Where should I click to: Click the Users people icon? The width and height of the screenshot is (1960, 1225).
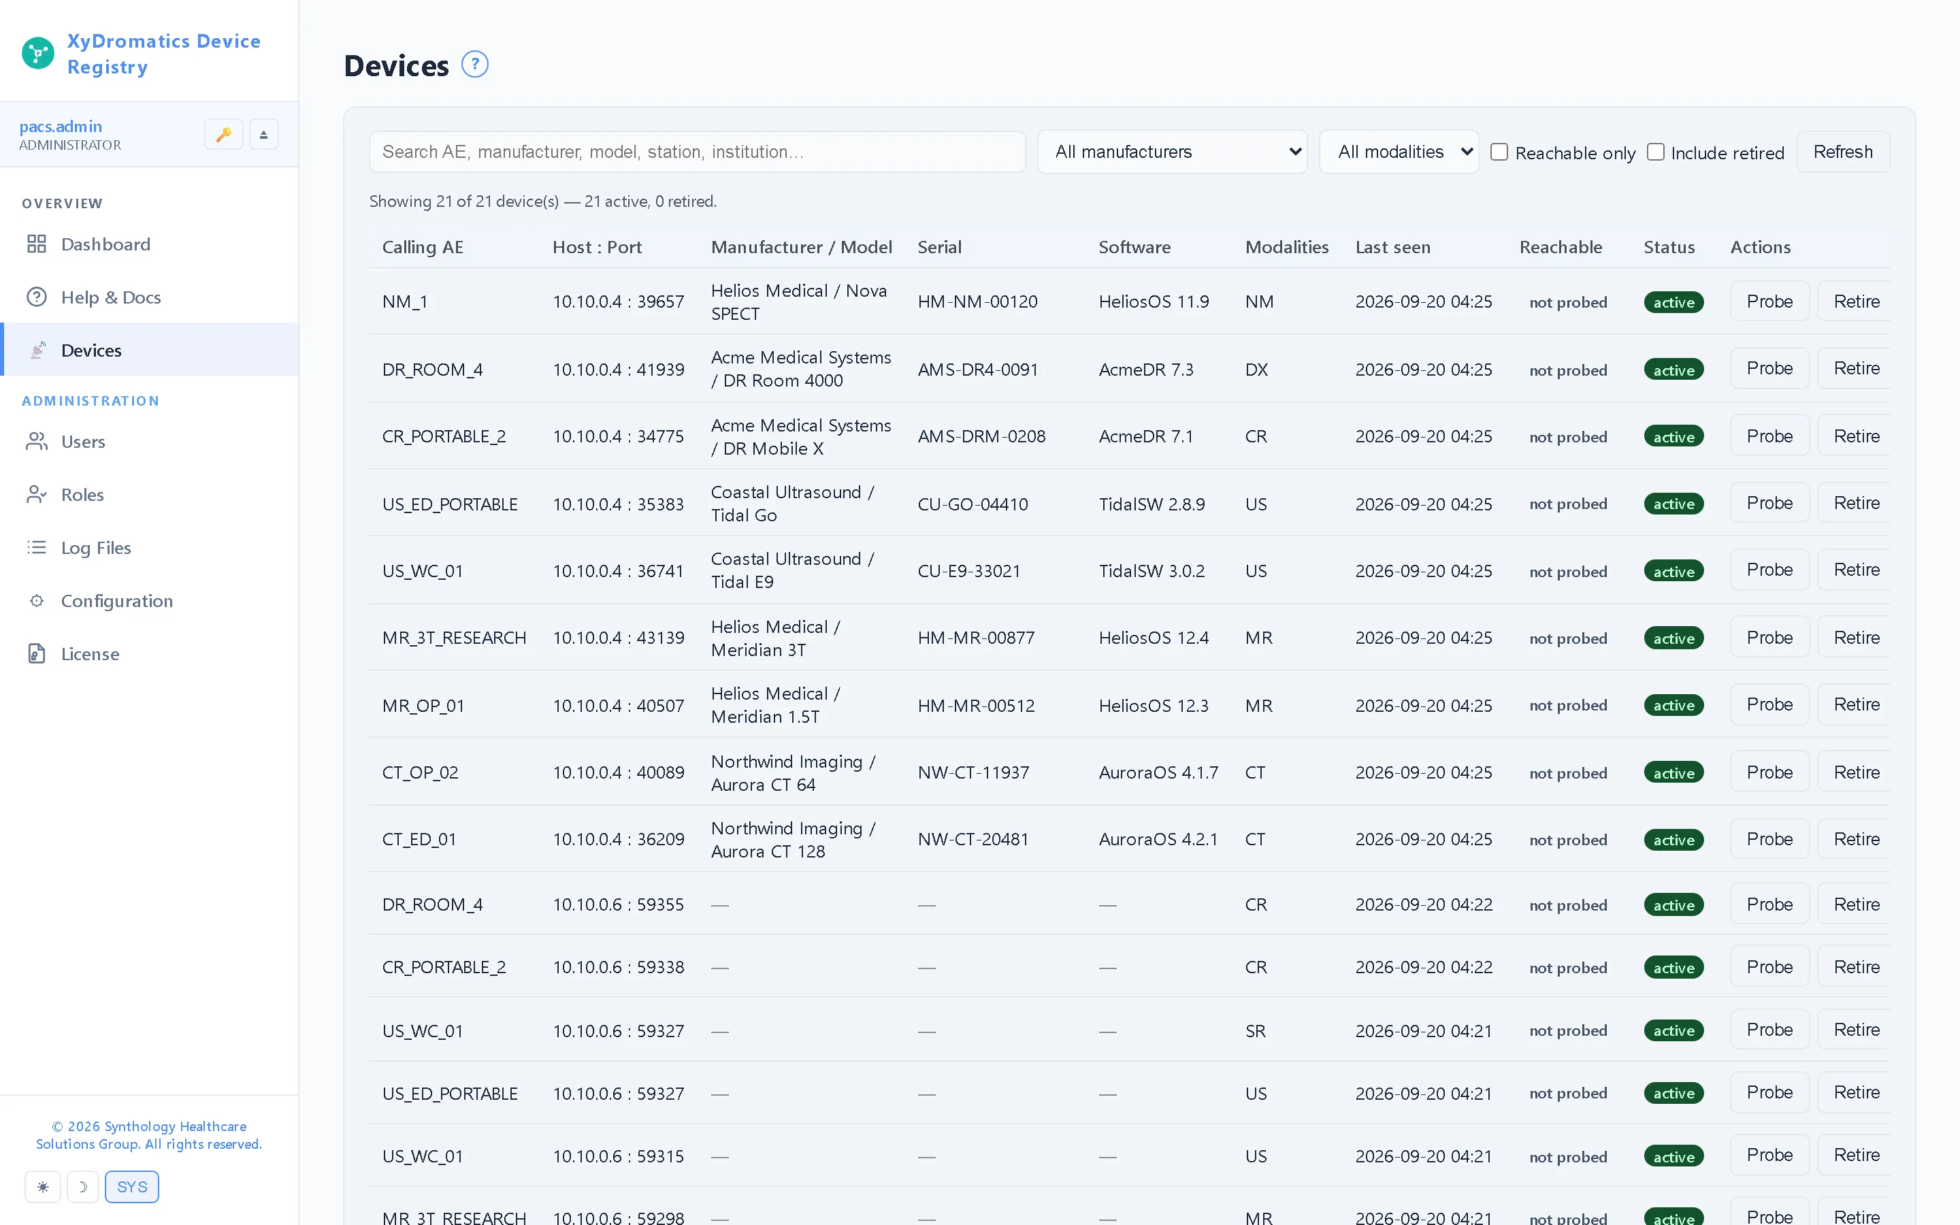[x=37, y=442]
